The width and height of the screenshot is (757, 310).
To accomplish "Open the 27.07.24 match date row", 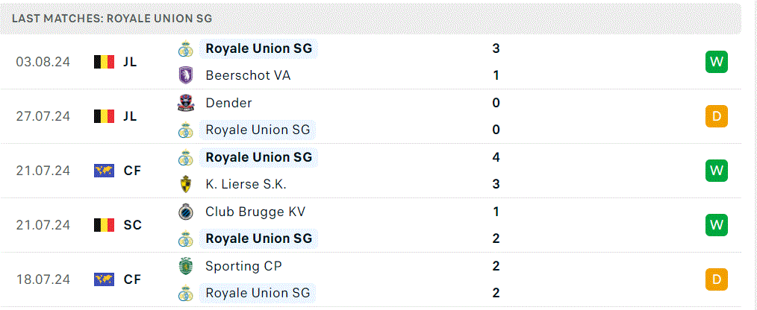I will click(x=370, y=116).
